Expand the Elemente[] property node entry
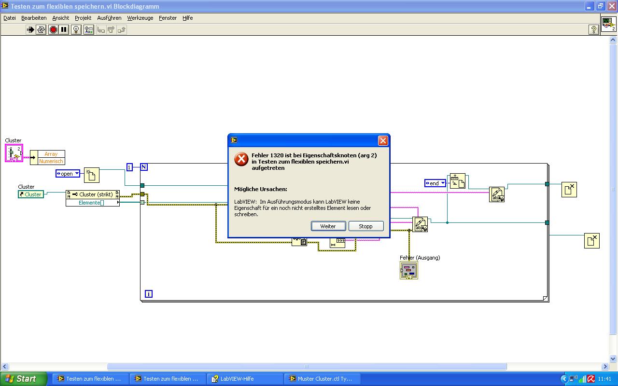 point(93,203)
